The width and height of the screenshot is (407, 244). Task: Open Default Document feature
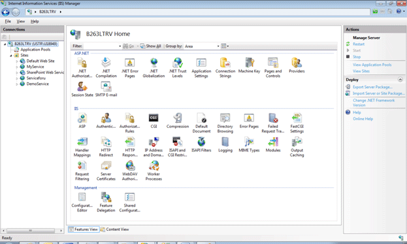pos(201,123)
